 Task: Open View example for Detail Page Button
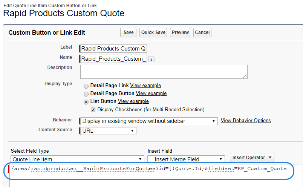click(x=151, y=93)
